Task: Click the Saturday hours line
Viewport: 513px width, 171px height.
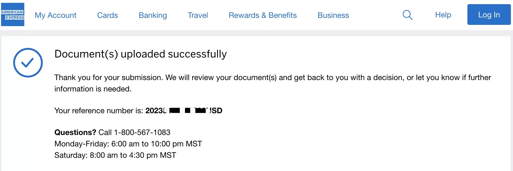Action: [115, 155]
